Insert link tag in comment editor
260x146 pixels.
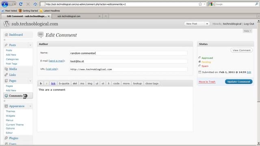click(x=53, y=84)
